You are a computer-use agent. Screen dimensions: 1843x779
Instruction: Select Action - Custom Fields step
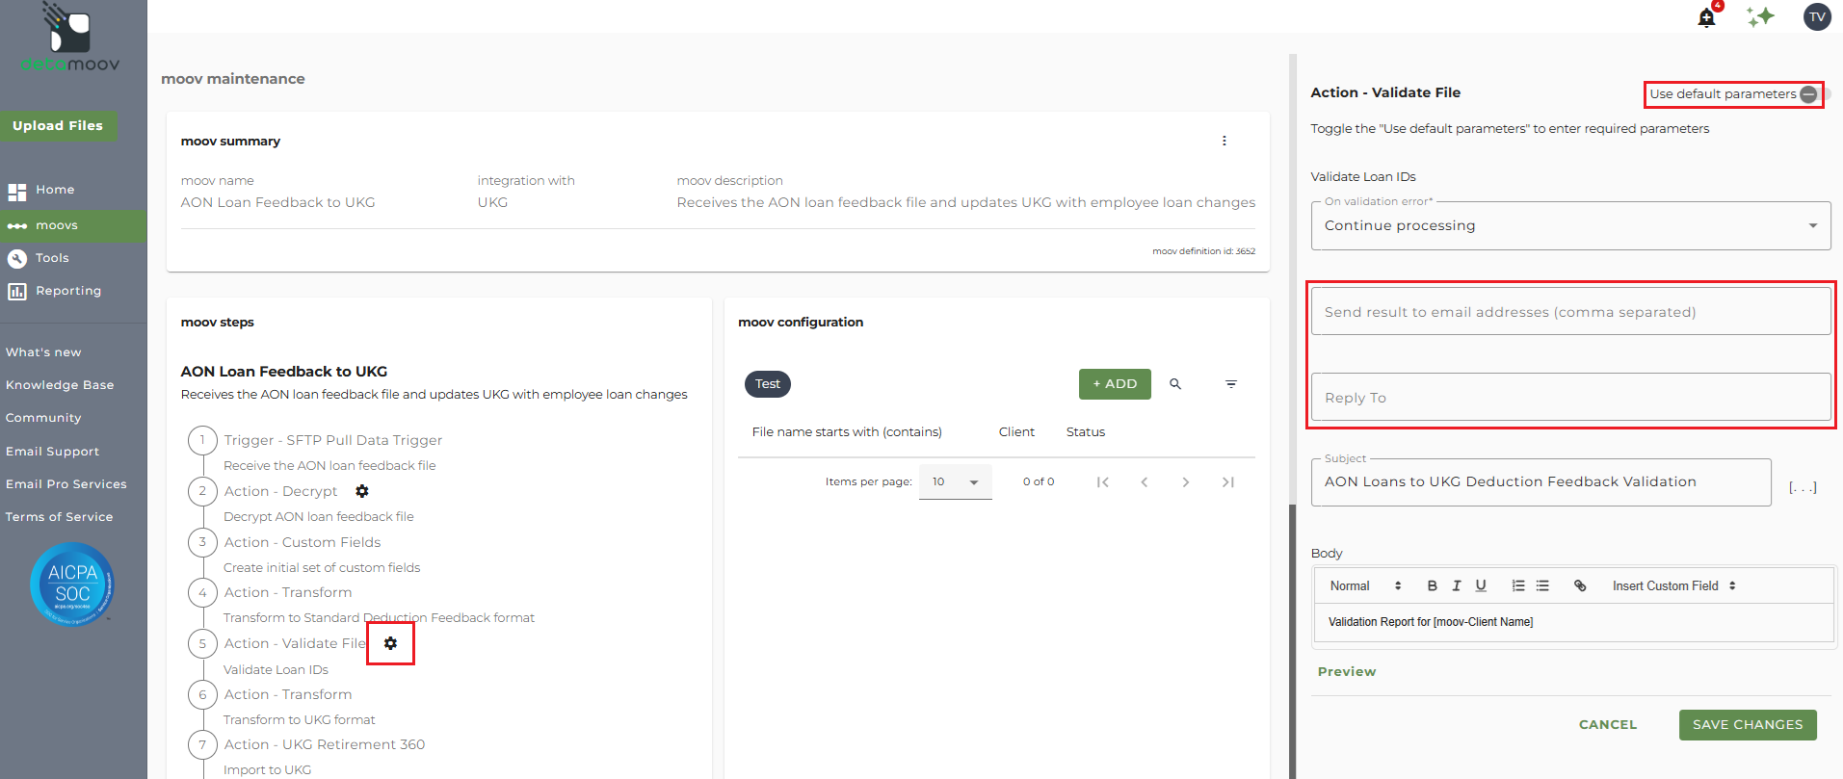pyautogui.click(x=303, y=543)
